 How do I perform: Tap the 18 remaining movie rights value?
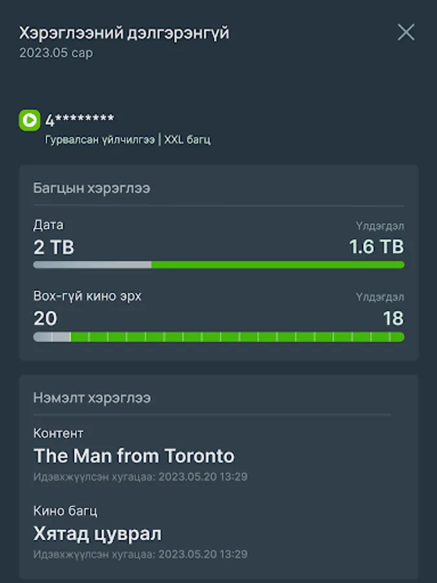393,319
